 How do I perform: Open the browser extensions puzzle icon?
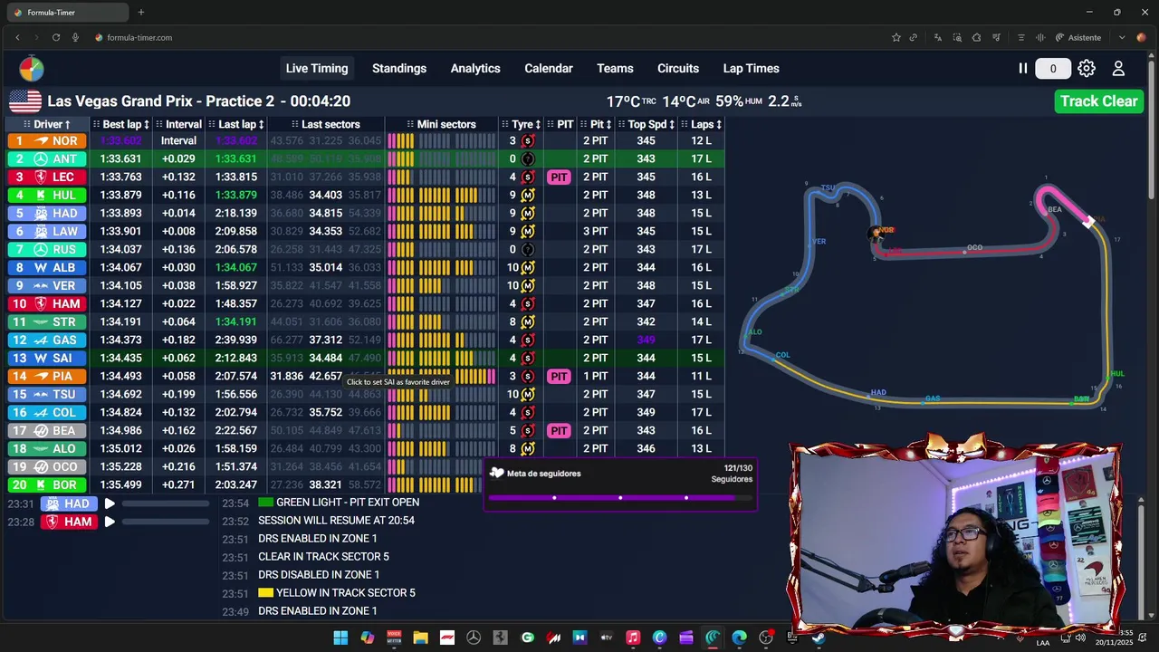coord(976,37)
